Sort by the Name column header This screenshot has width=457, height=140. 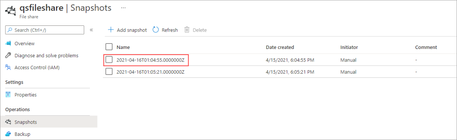click(123, 47)
